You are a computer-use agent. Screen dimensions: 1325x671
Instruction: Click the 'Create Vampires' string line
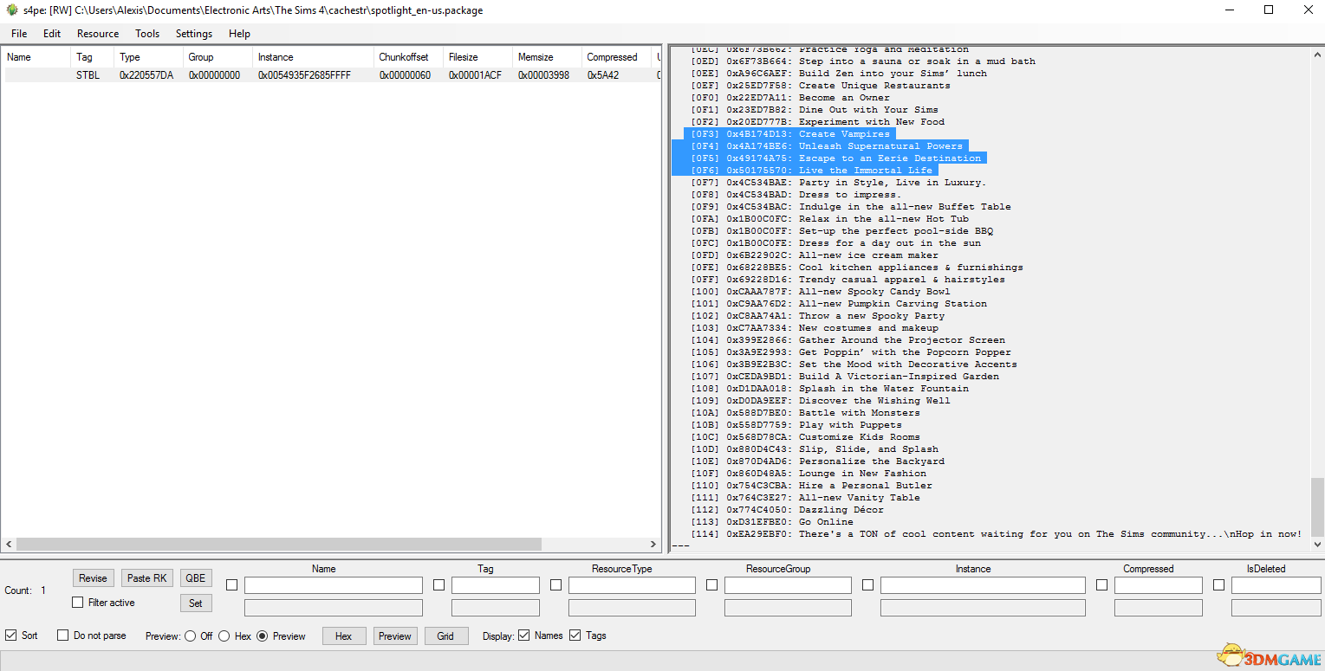click(790, 134)
